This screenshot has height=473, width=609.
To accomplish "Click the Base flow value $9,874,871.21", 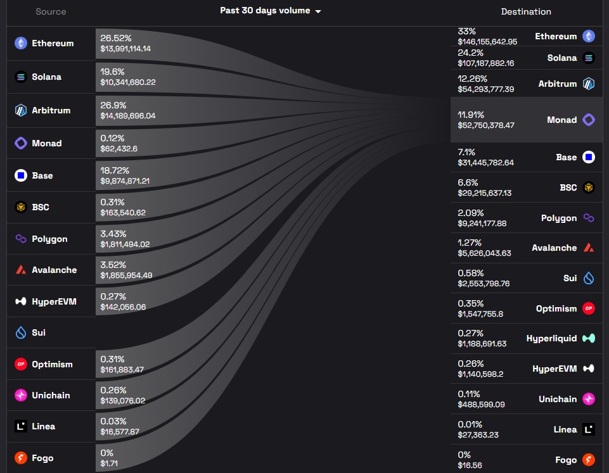I will tap(125, 181).
